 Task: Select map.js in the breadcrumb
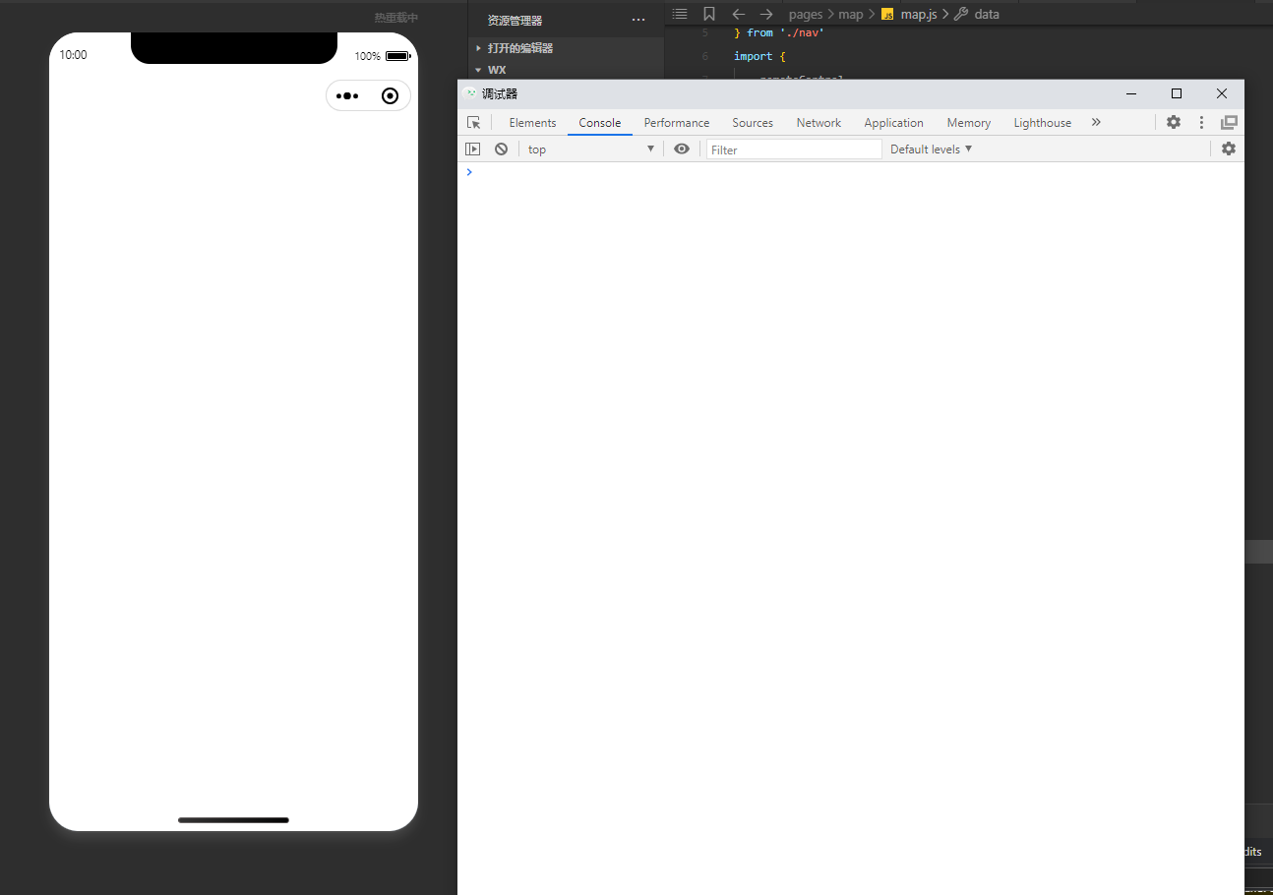[x=919, y=15]
